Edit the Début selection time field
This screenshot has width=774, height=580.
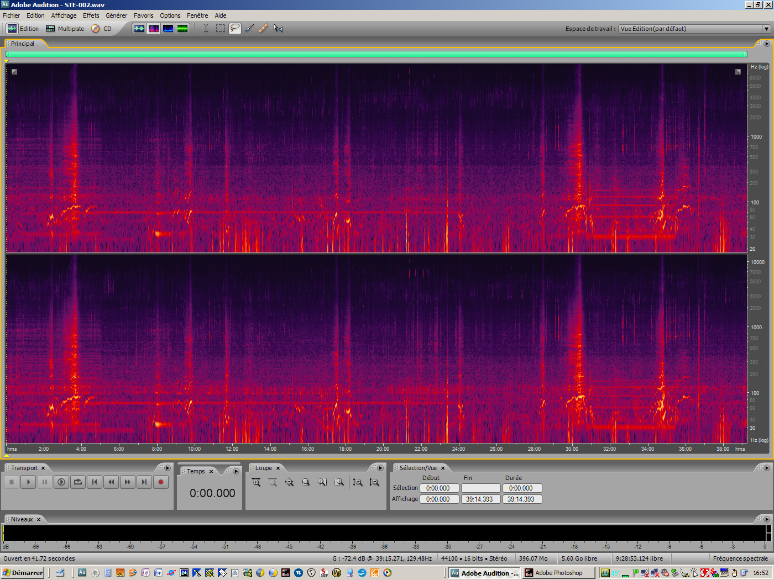coord(439,488)
